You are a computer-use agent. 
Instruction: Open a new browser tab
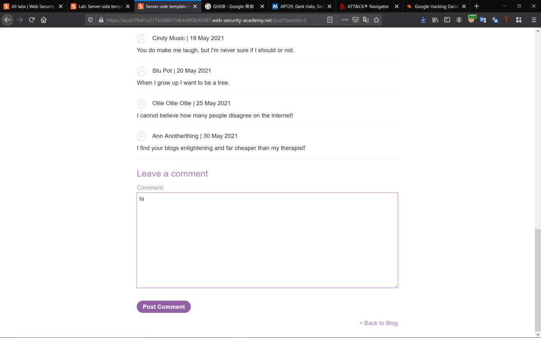[477, 6]
